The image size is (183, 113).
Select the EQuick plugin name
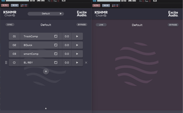pos(28,45)
